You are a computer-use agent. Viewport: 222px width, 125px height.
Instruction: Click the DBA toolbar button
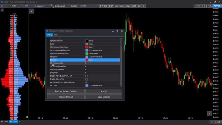[111, 6]
